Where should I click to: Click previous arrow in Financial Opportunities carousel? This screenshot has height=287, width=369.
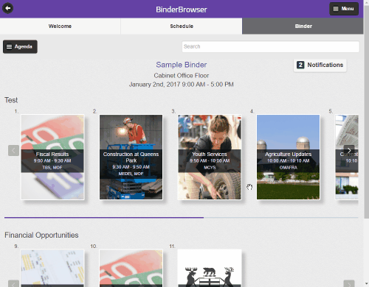pyautogui.click(x=13, y=283)
